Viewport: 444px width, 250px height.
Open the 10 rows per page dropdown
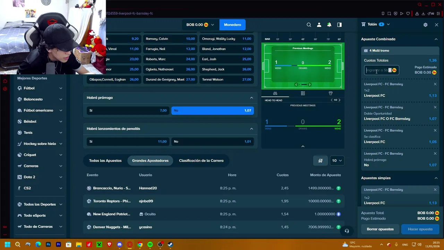point(337,160)
